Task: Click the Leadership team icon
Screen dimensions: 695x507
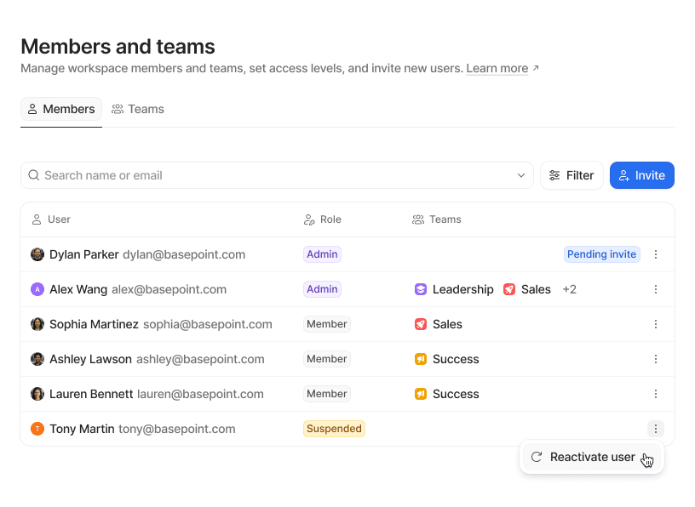Action: 421,289
